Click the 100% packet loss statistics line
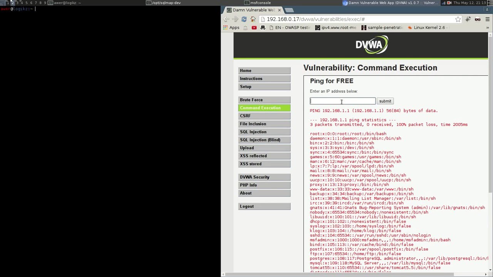 (389, 125)
